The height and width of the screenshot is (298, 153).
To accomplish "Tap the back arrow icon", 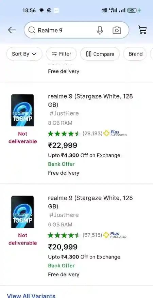I will point(12,30).
